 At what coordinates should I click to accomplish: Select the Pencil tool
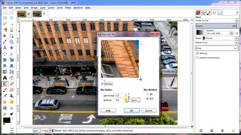pos(12,84)
